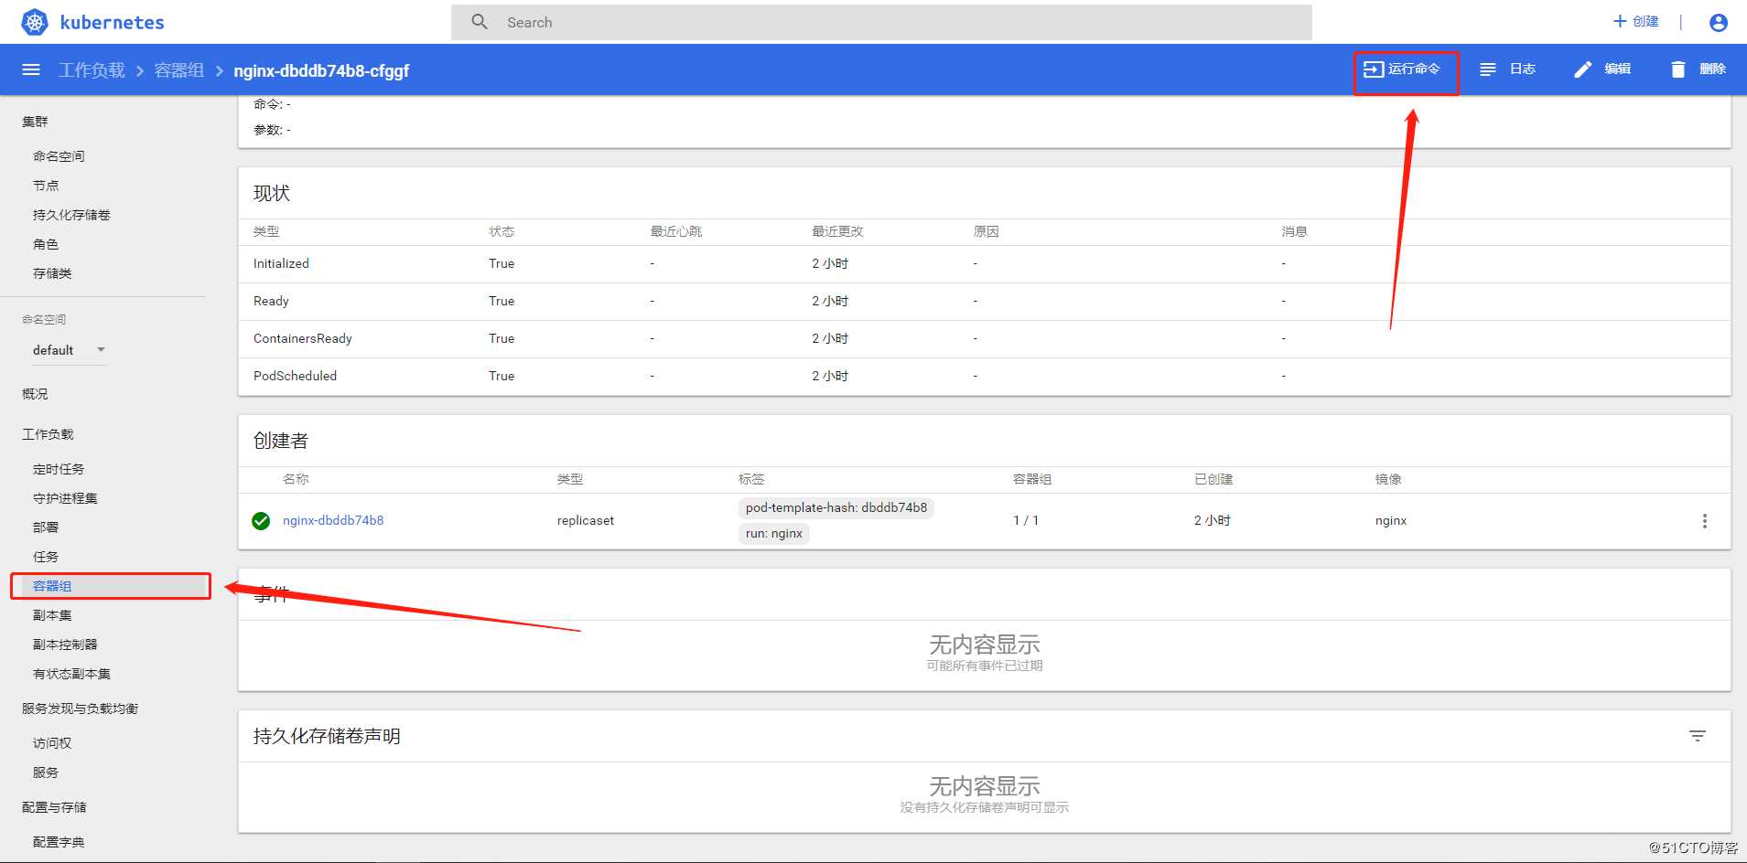This screenshot has width=1747, height=863.
Task: Open 配置字典 in the sidebar
Action: coord(59,842)
